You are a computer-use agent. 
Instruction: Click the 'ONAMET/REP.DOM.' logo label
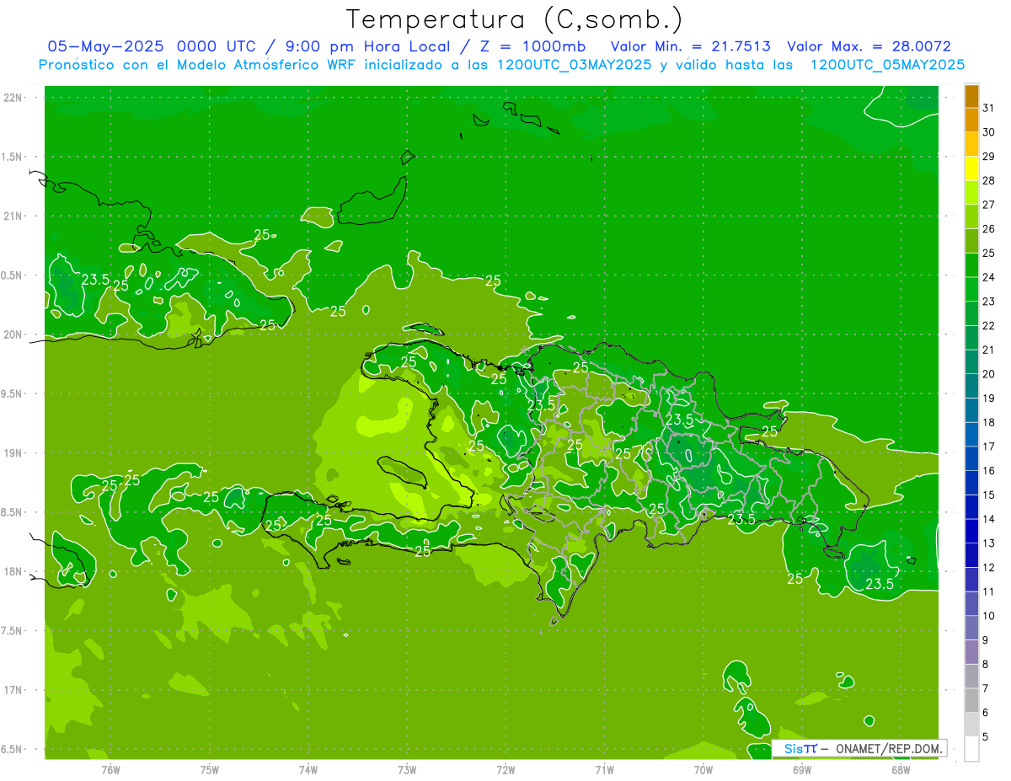click(x=887, y=748)
